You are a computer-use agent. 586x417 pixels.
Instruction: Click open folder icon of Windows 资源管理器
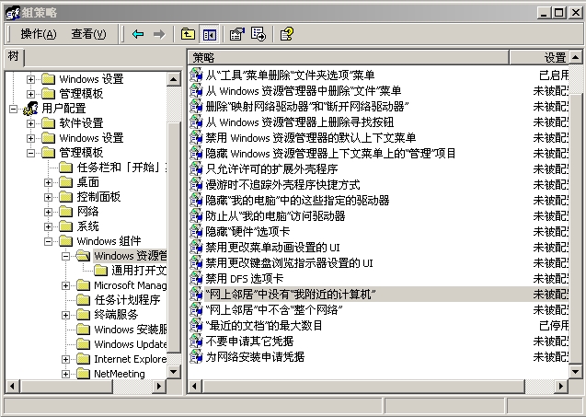tap(84, 256)
